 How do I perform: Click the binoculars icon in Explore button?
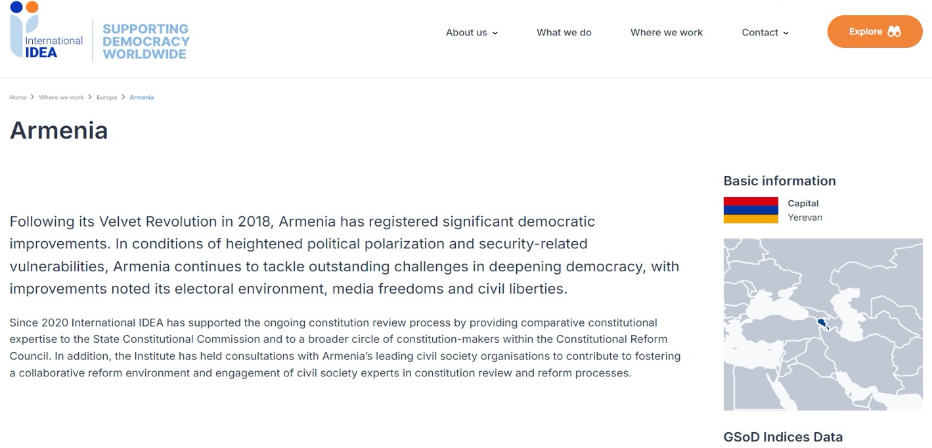tap(894, 32)
